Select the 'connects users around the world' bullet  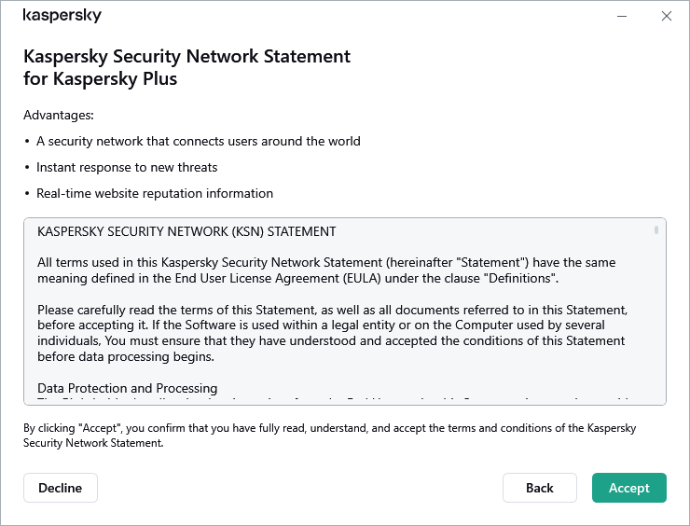pyautogui.click(x=198, y=142)
